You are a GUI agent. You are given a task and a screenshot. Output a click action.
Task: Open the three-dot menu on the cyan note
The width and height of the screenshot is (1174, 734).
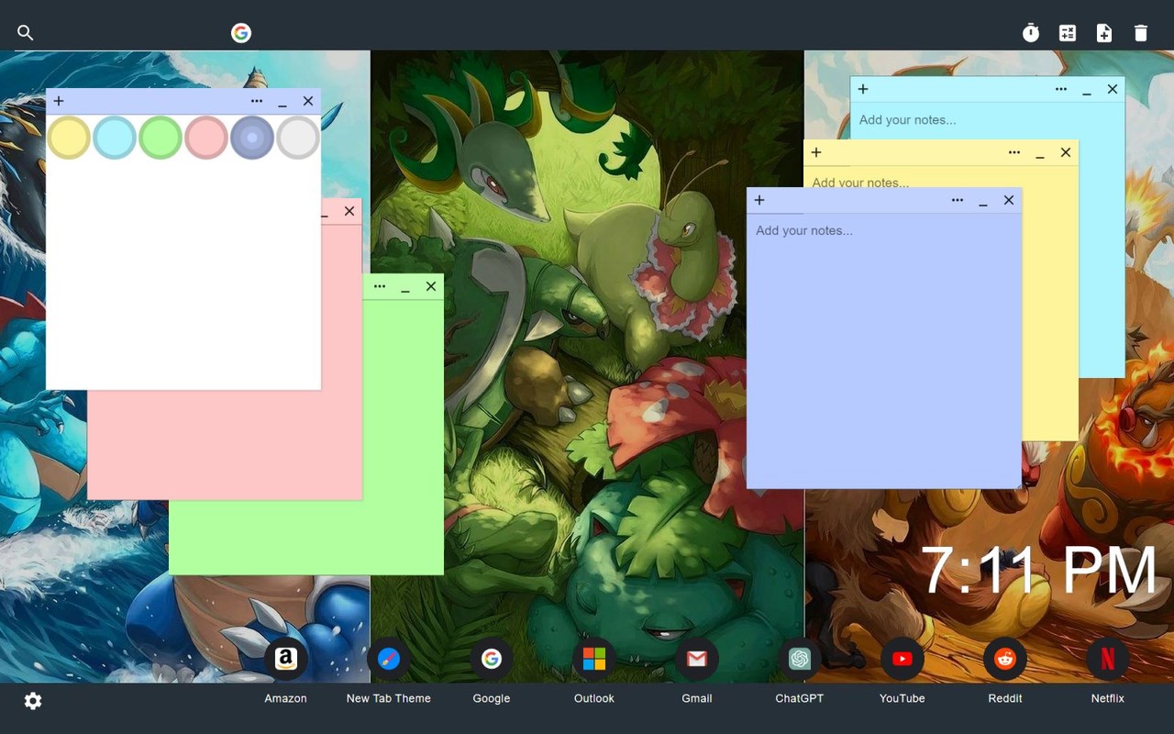(1061, 89)
